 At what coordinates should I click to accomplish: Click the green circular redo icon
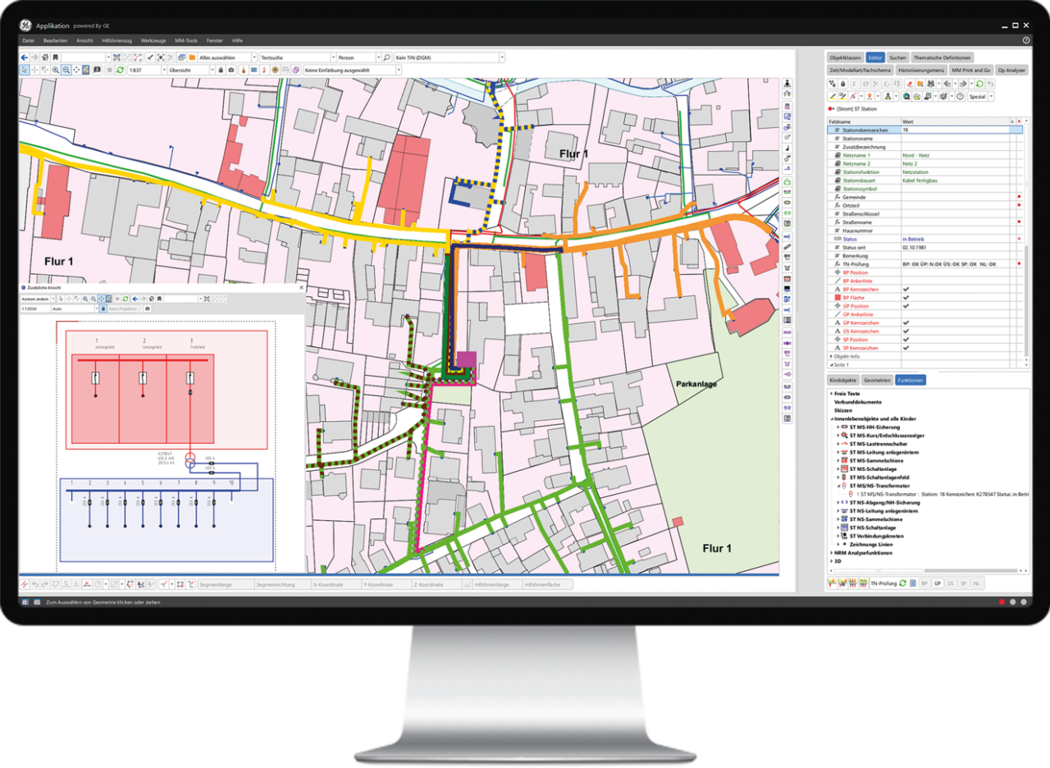point(979,84)
